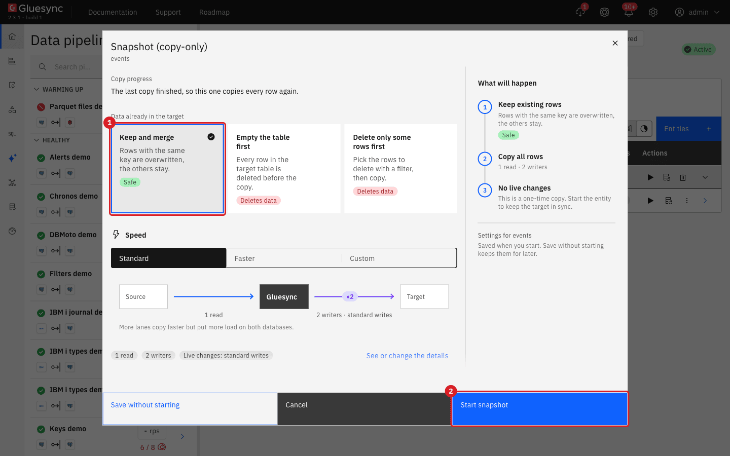The image size is (730, 456).
Task: Click the network nodes icon in the sidebar
Action: tap(12, 182)
